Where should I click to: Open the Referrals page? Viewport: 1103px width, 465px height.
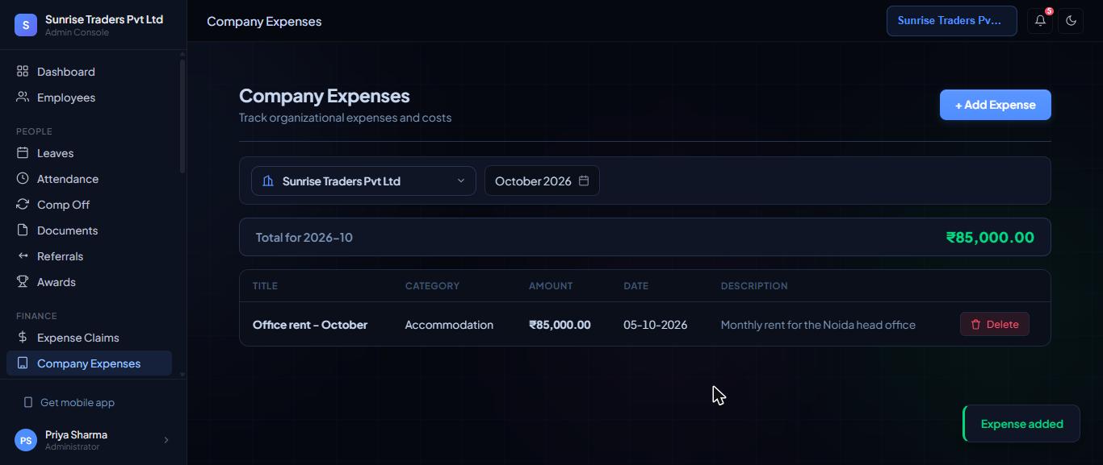(x=89, y=256)
